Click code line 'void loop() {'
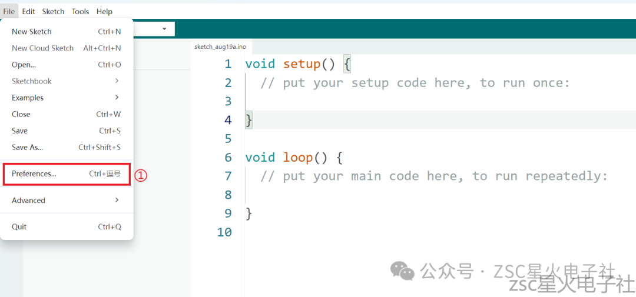 point(294,157)
